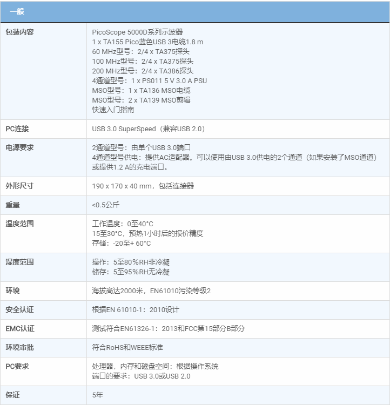Image resolution: width=390 pixels, height=405 pixels.
Task: Select the 快速入门指南 text line
Action: tap(113, 110)
